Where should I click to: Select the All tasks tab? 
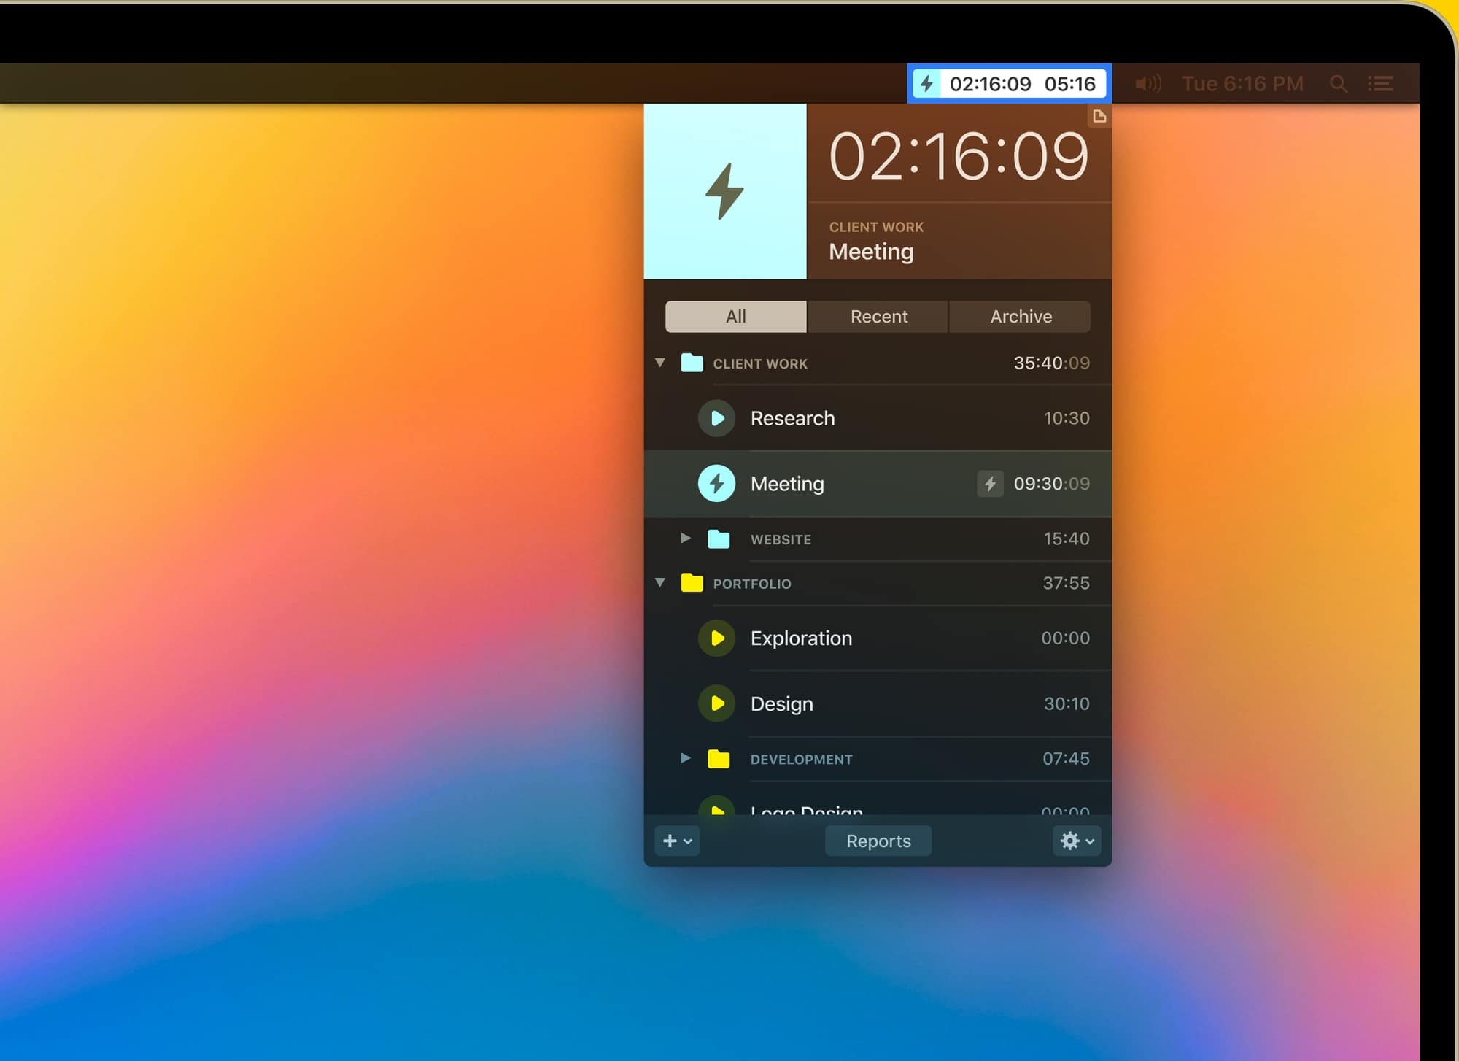pos(735,315)
